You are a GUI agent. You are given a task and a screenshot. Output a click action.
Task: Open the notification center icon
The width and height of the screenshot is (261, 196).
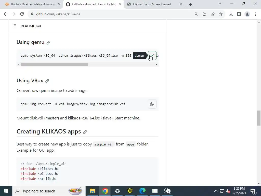253,191
